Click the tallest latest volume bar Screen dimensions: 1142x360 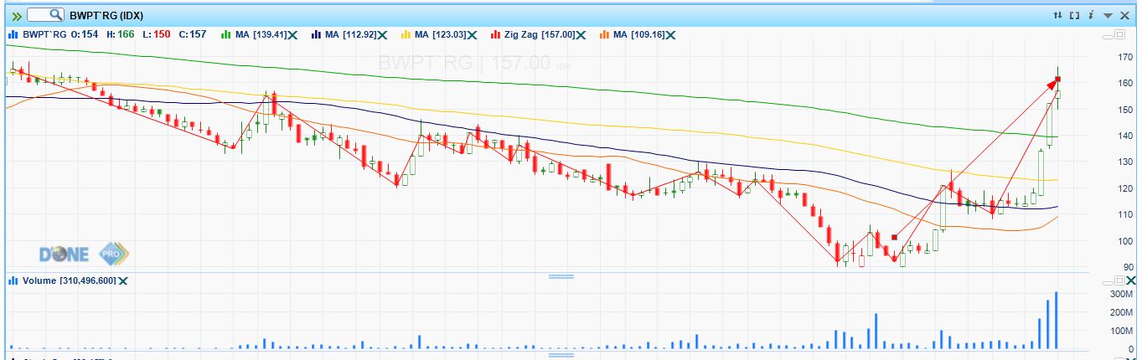(x=1057, y=321)
